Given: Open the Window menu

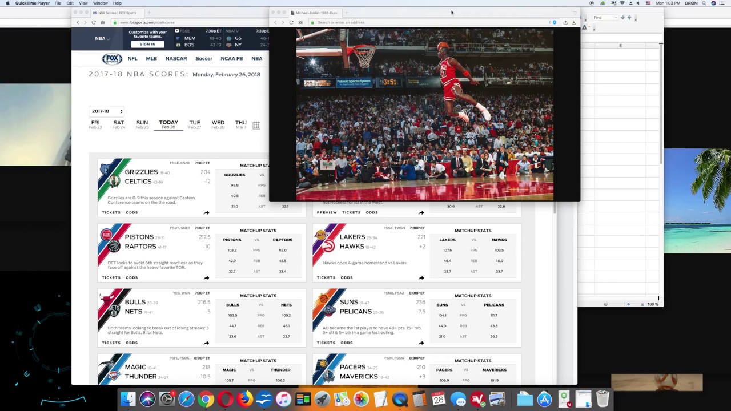Looking at the screenshot, I should 101,3.
